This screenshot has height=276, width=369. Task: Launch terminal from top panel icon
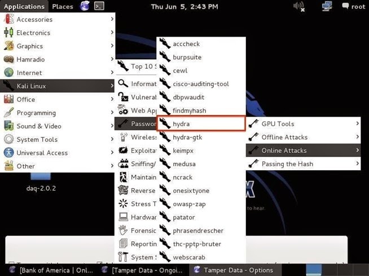tap(99, 6)
